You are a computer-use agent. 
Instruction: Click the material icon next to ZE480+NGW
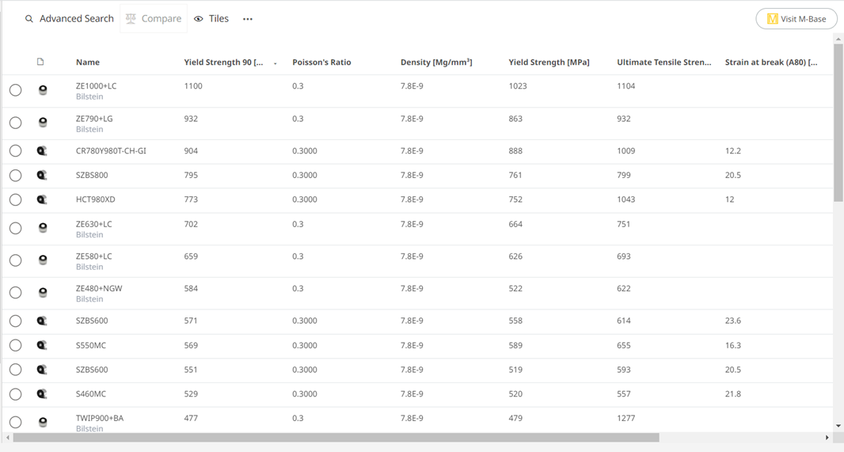click(x=43, y=293)
